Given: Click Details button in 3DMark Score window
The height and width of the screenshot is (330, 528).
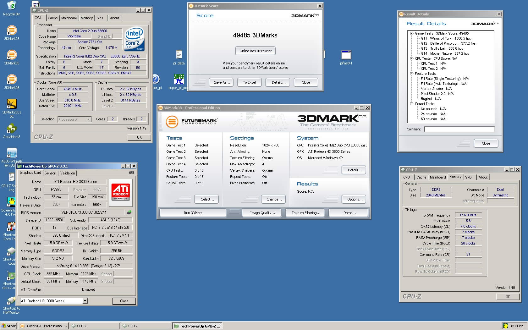Looking at the screenshot, I should pos(278,82).
